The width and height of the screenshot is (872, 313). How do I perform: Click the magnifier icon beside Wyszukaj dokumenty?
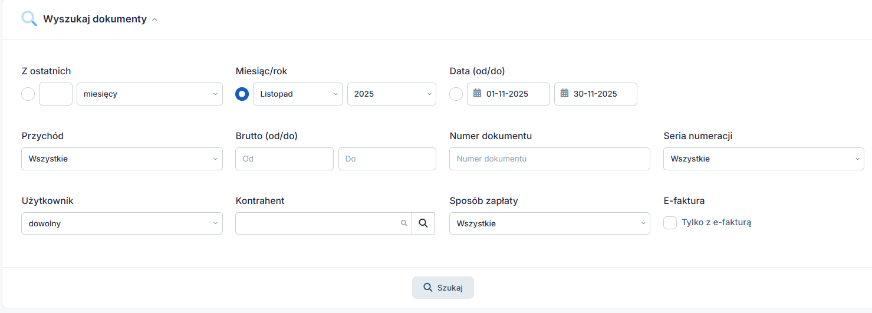[x=29, y=18]
